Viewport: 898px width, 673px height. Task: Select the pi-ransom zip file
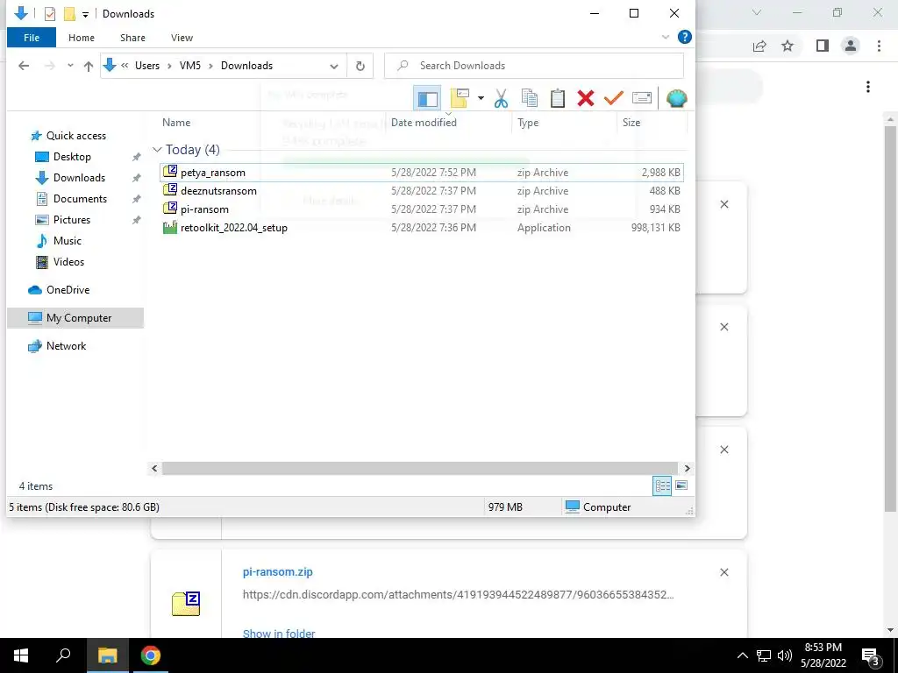pyautogui.click(x=422, y=209)
